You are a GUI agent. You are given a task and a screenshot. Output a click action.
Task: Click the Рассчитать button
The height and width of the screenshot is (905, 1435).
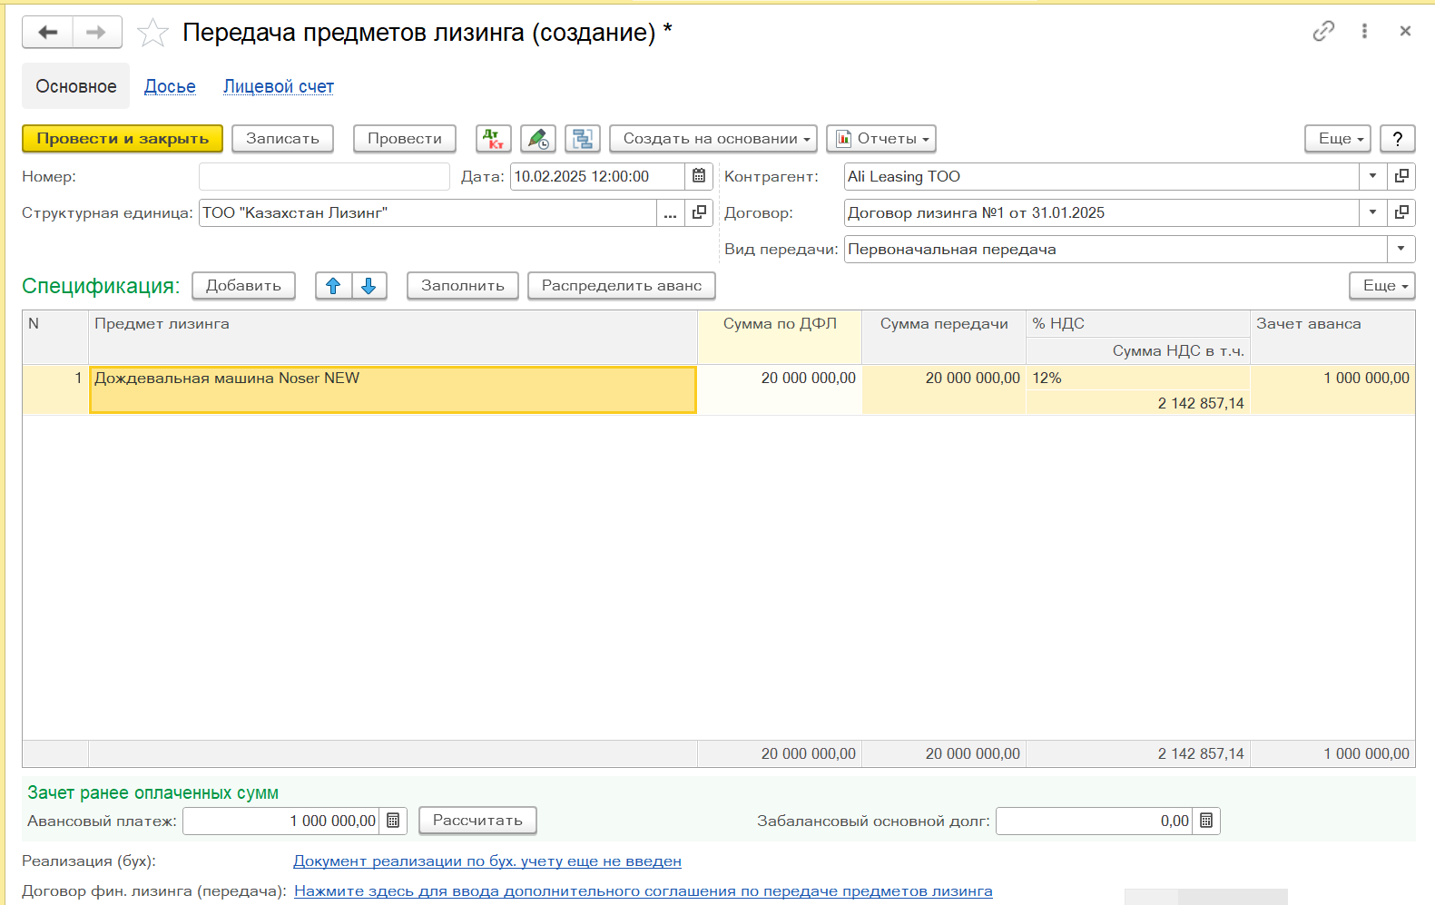(477, 821)
